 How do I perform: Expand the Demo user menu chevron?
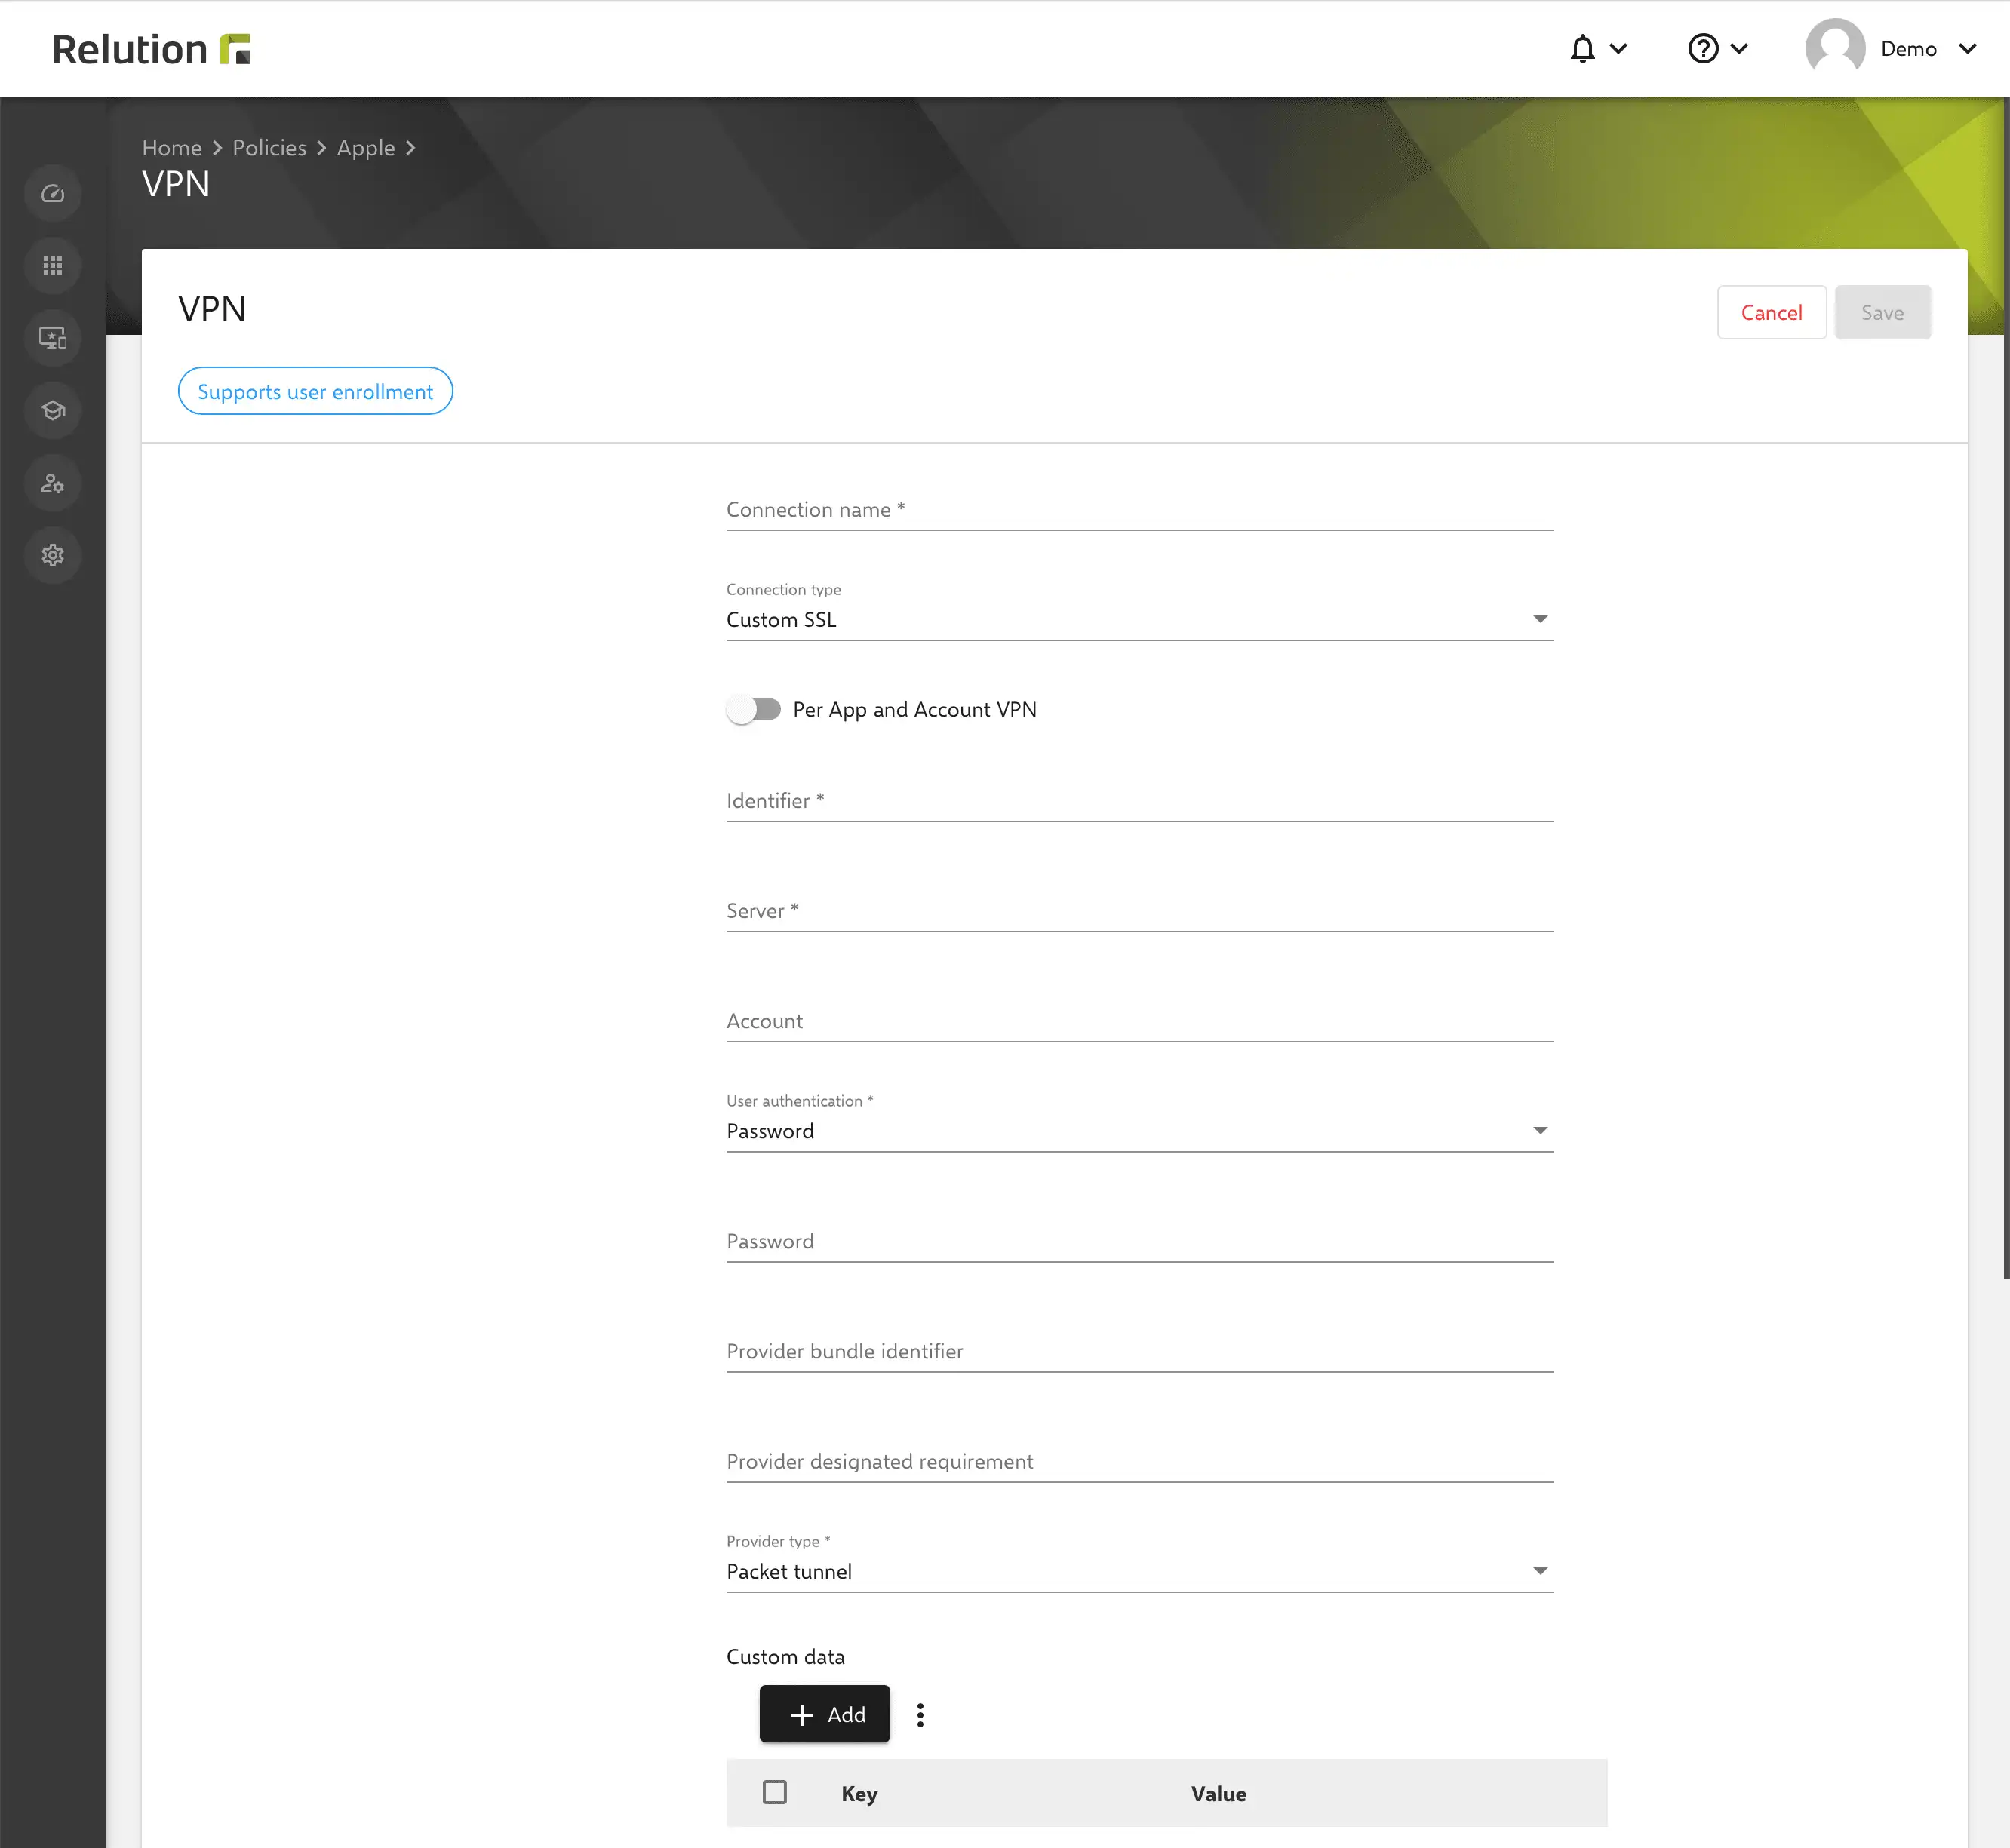pyautogui.click(x=1967, y=49)
